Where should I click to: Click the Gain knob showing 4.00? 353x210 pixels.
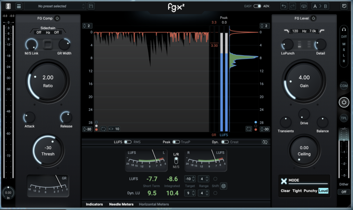coord(304,81)
